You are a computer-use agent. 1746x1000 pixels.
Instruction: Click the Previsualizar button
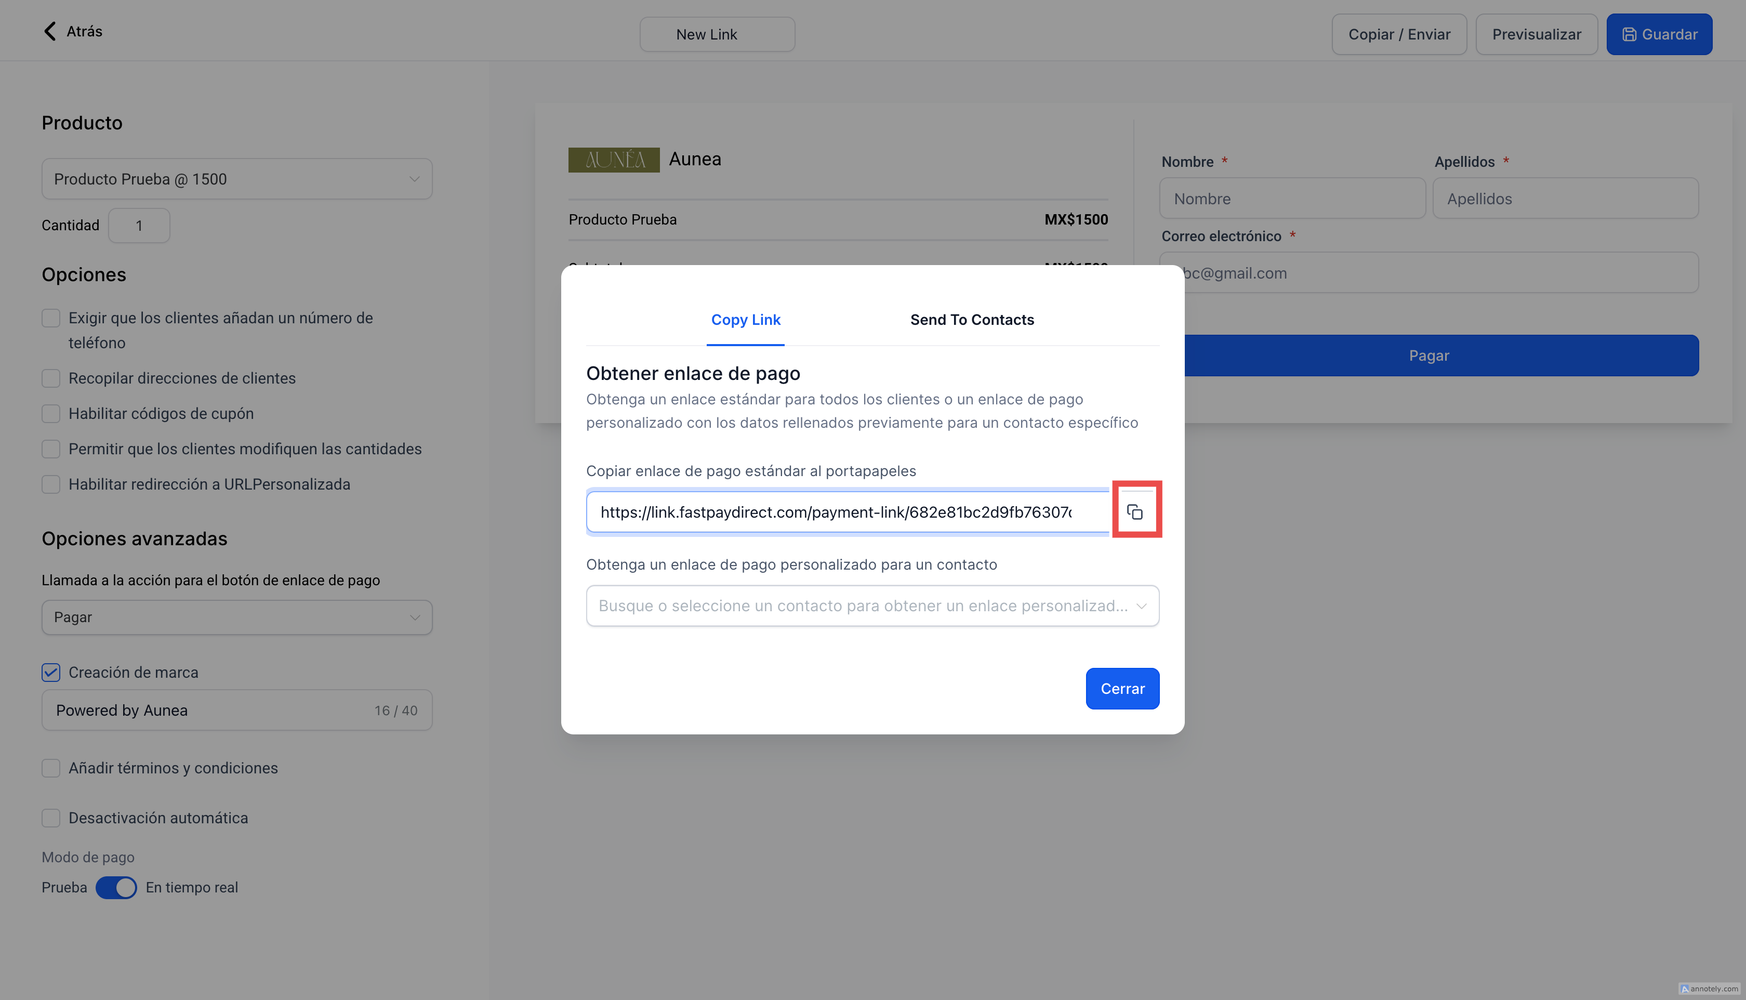coord(1536,34)
